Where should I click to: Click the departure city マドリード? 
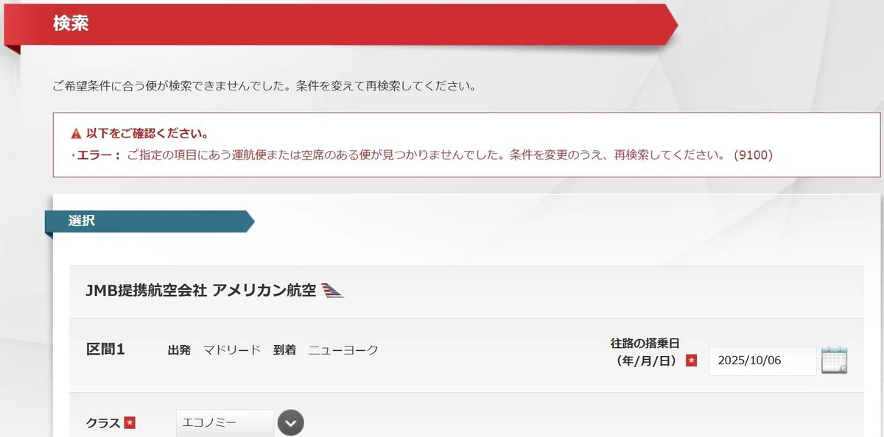pos(232,350)
